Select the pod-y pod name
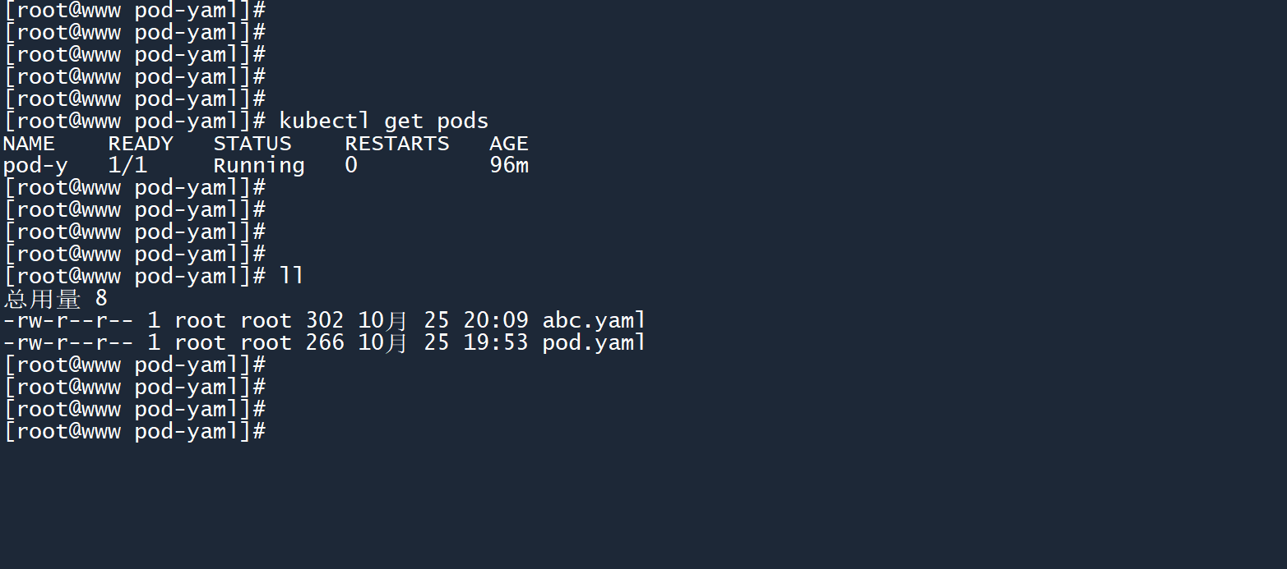The image size is (1287, 569). [35, 166]
